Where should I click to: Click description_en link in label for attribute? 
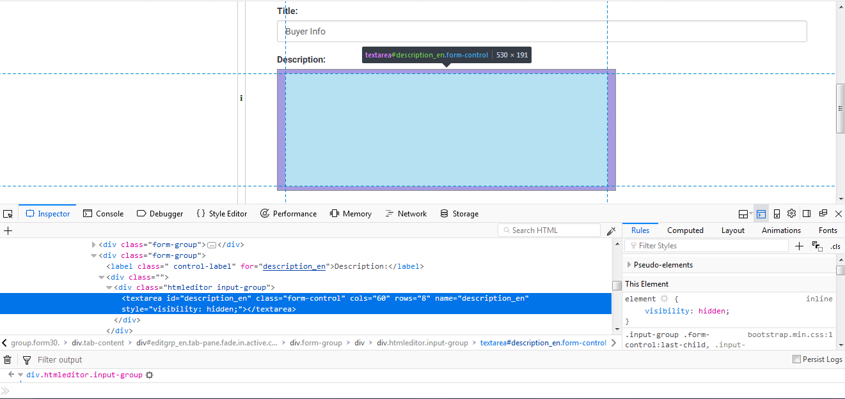(294, 266)
